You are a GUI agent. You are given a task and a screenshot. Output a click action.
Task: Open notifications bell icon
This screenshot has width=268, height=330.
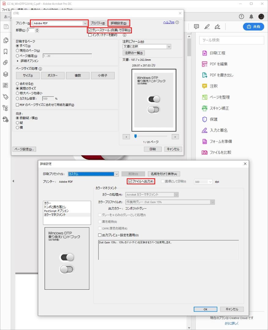click(251, 16)
